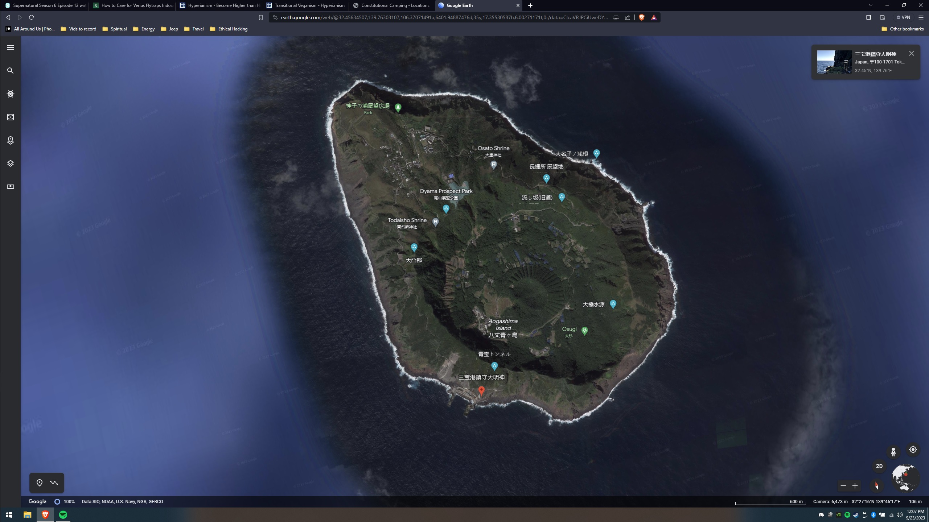The image size is (929, 522).
Task: Open Map Style layers icon
Action: click(11, 163)
